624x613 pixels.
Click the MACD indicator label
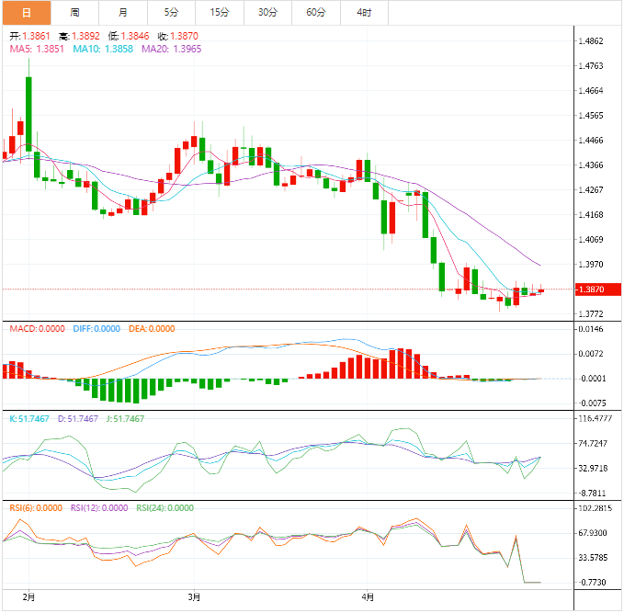[38, 329]
